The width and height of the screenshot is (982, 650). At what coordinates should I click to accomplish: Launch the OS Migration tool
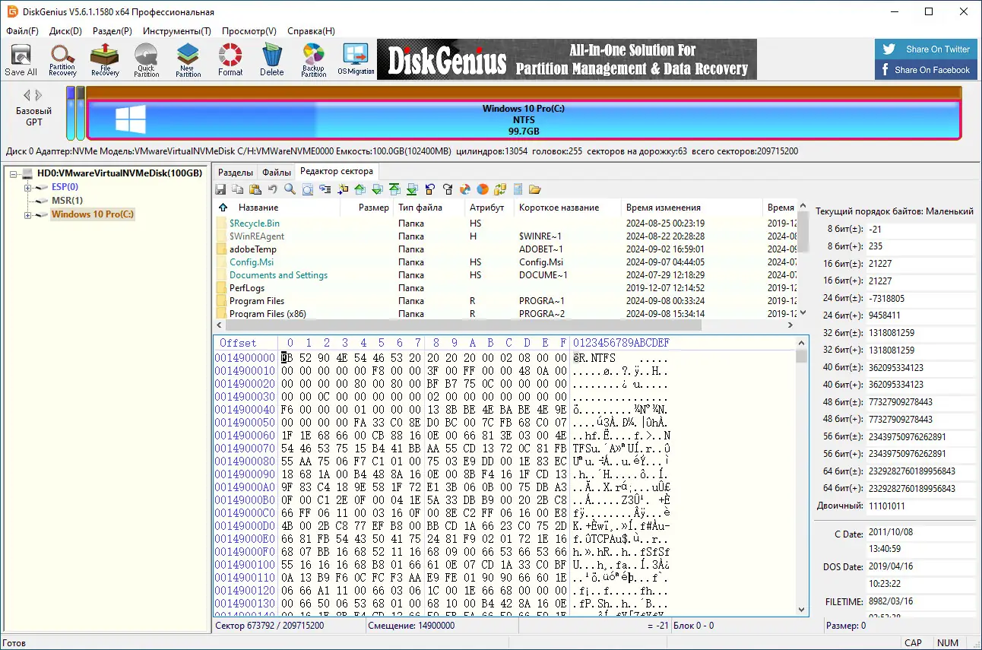pyautogui.click(x=356, y=60)
